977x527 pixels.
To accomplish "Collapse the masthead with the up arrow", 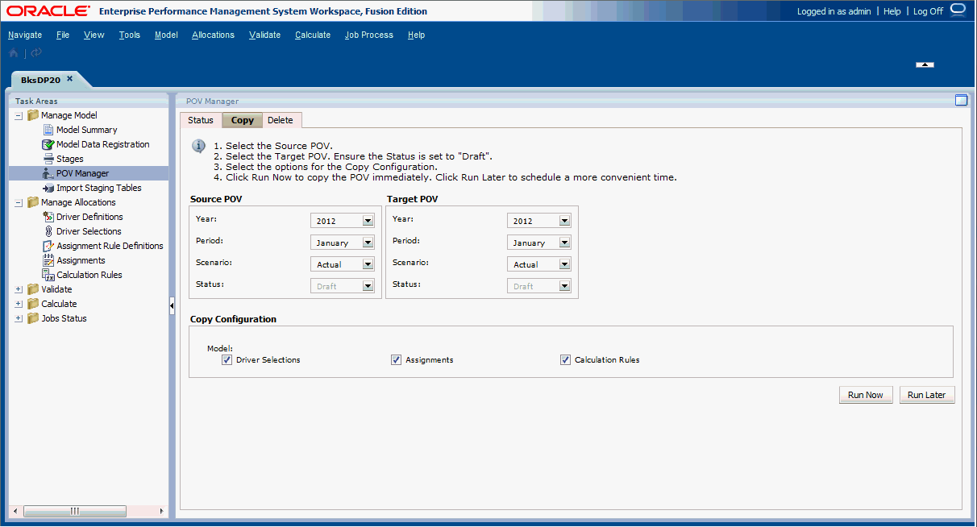I will pyautogui.click(x=925, y=64).
